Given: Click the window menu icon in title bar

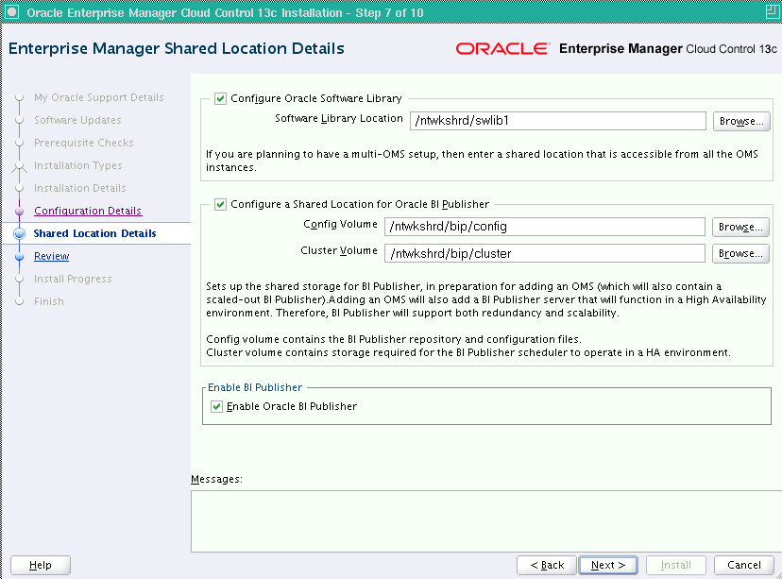Looking at the screenshot, I should [11, 12].
